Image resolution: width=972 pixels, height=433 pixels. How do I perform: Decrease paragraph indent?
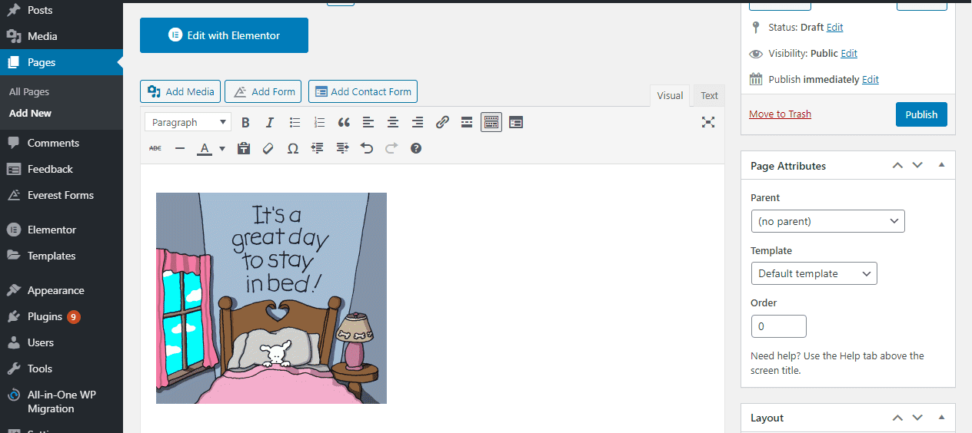click(x=318, y=148)
